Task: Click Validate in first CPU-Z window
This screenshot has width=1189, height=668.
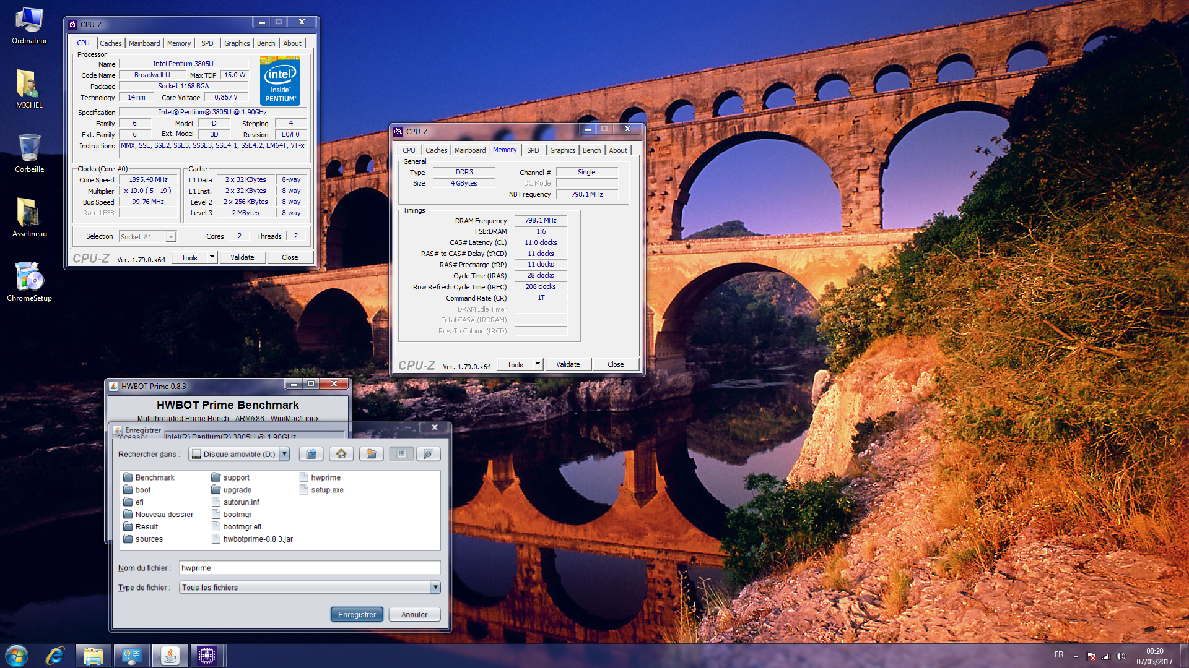Action: [x=242, y=257]
